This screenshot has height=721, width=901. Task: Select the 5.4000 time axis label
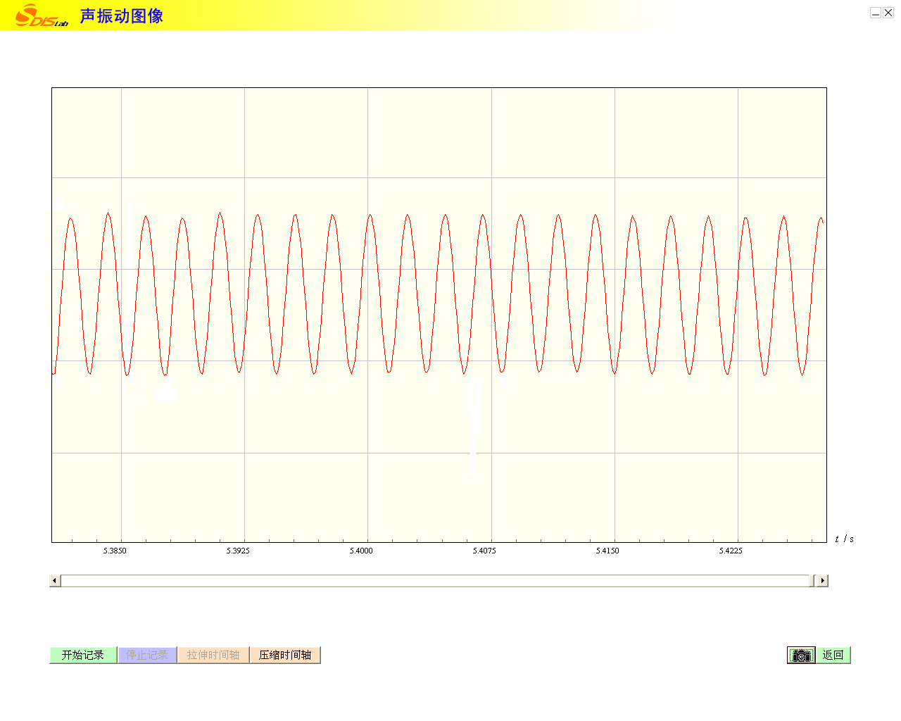coord(361,551)
